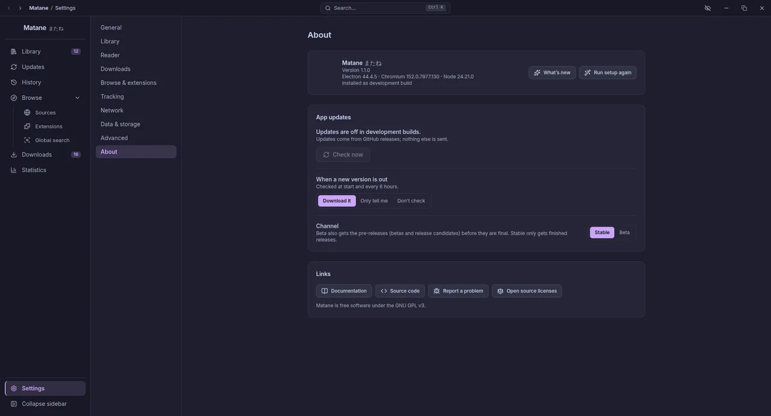
Task: Open the Documentation link button
Action: pyautogui.click(x=344, y=291)
